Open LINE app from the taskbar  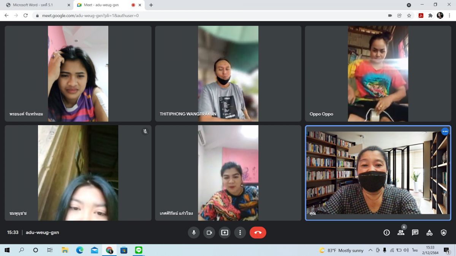point(138,250)
